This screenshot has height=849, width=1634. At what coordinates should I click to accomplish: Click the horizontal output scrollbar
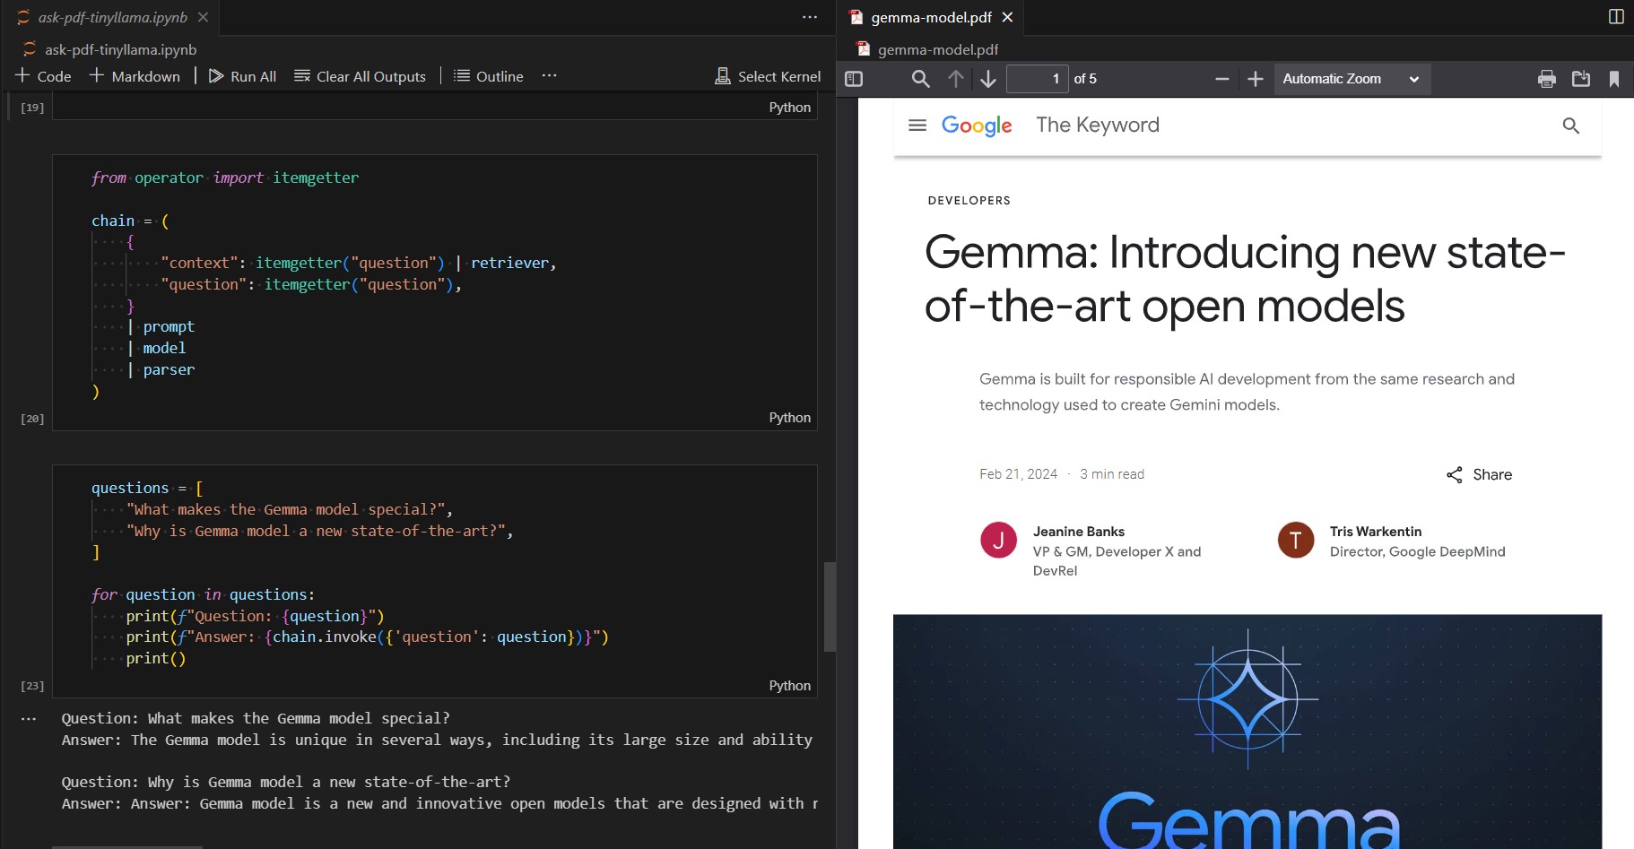[x=126, y=846]
